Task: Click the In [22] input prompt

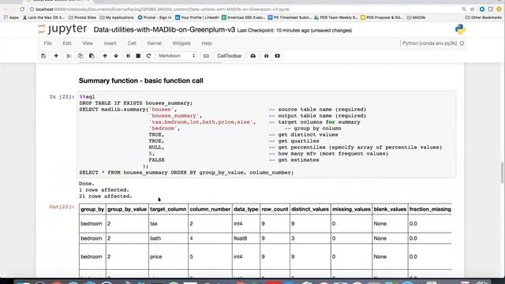Action: [x=62, y=96]
